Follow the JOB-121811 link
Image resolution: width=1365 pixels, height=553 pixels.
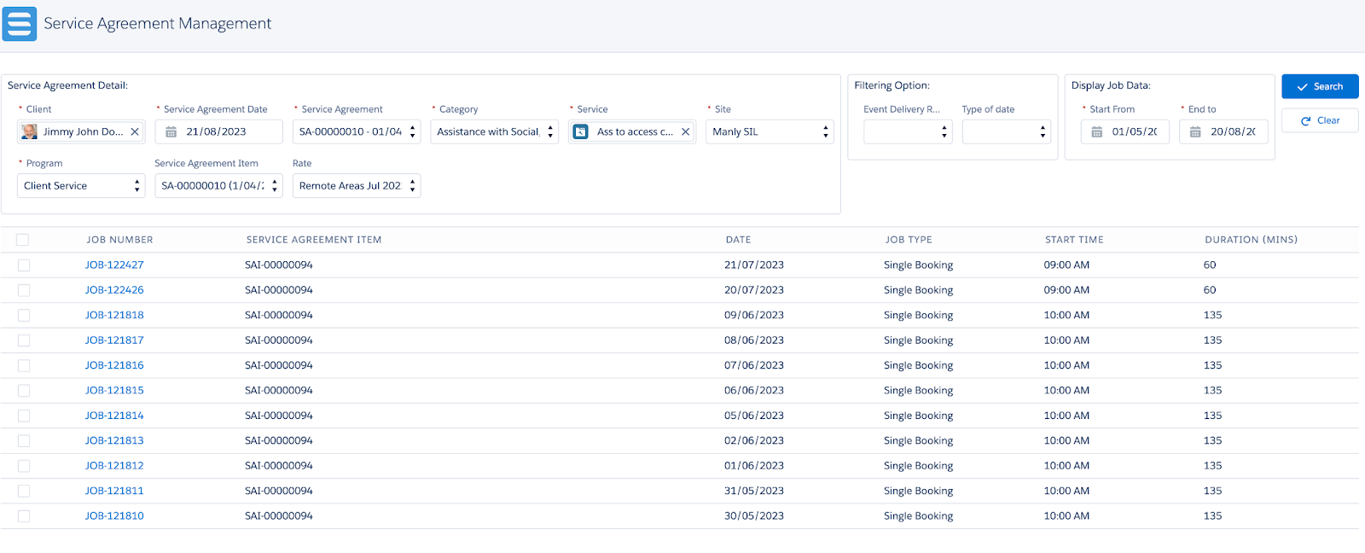pos(114,491)
